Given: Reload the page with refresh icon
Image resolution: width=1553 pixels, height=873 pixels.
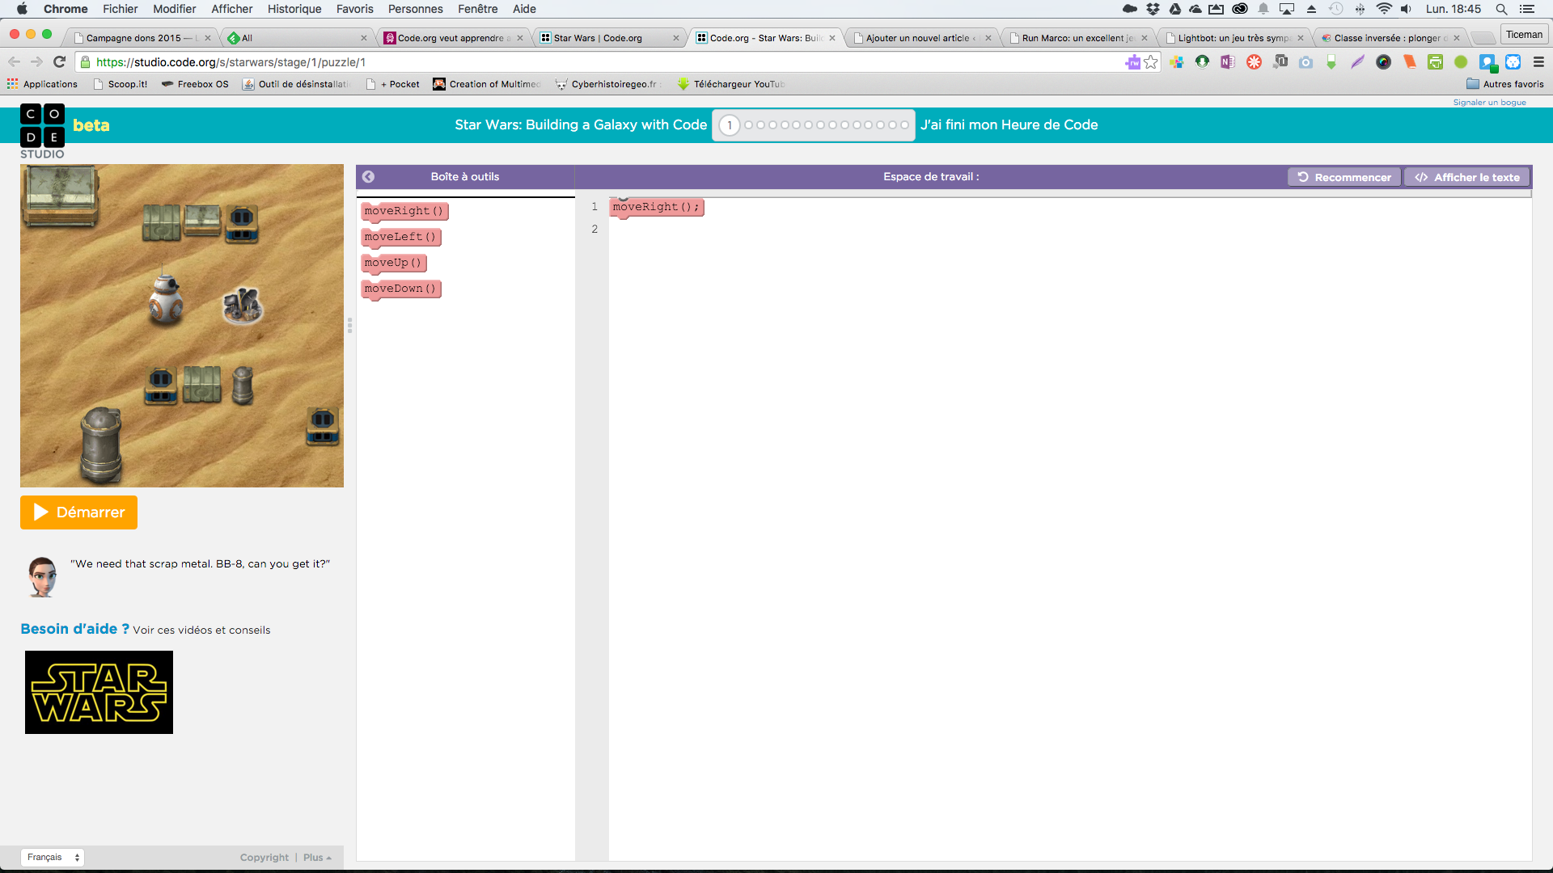Looking at the screenshot, I should (x=59, y=62).
